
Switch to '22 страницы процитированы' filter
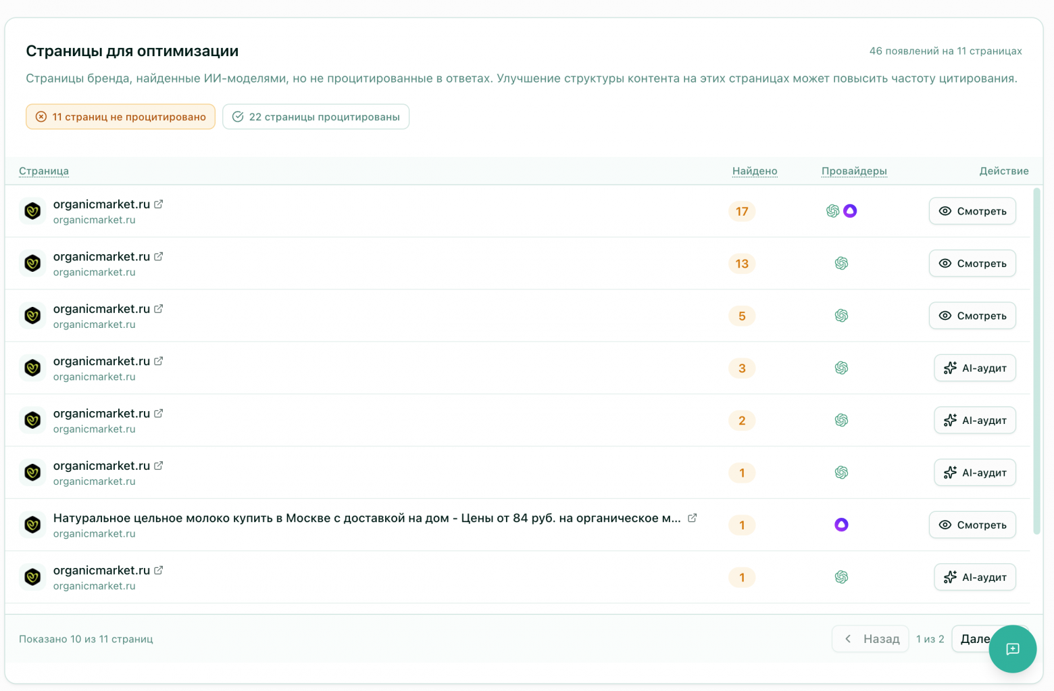pos(316,117)
